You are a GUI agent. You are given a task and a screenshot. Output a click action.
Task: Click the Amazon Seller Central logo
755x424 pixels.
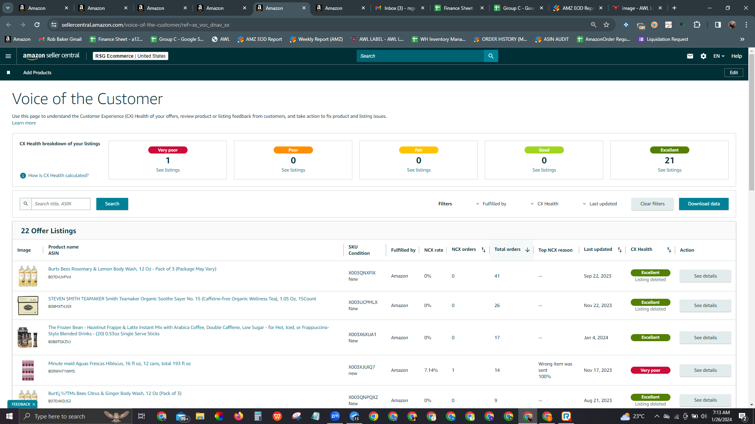pyautogui.click(x=51, y=56)
